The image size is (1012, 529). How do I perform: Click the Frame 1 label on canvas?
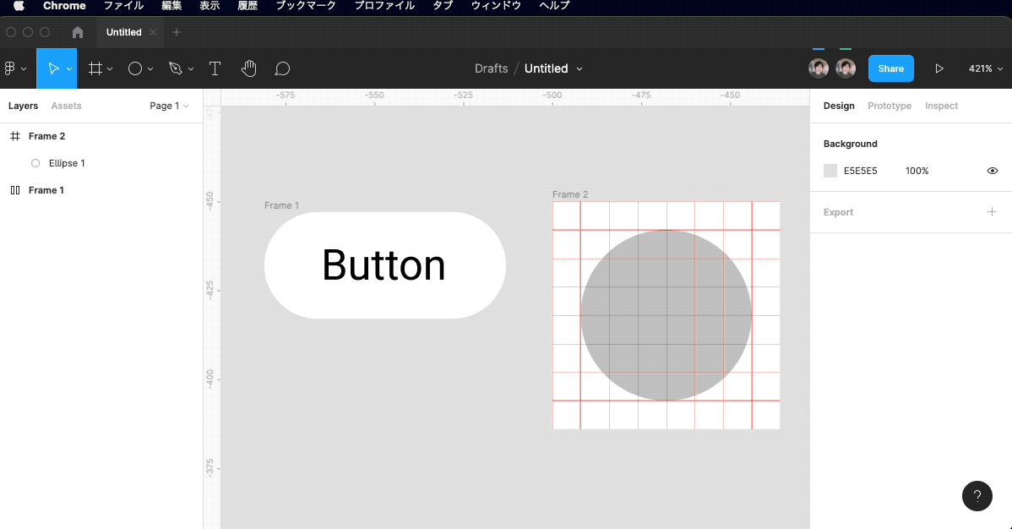281,205
